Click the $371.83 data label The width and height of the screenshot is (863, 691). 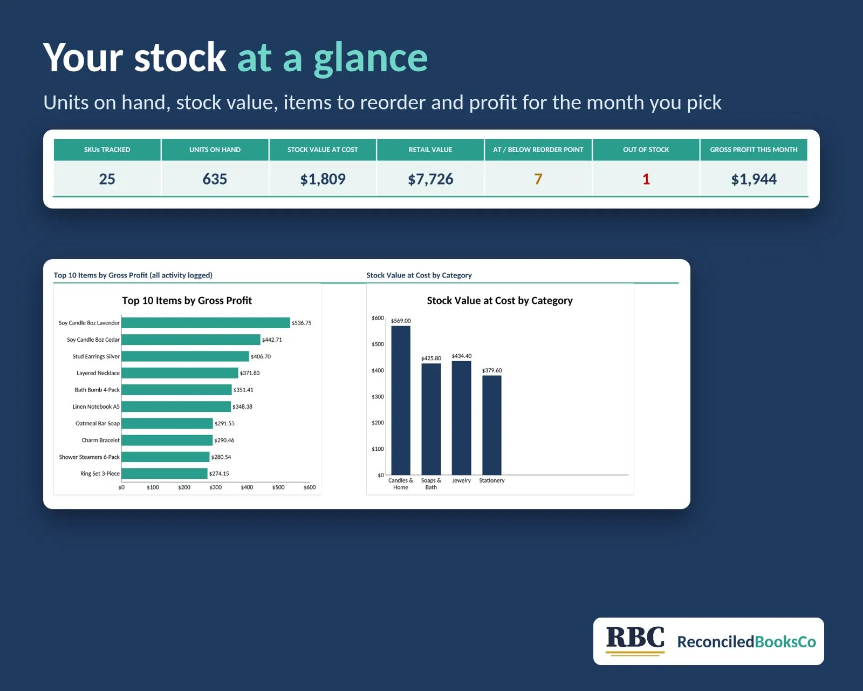pos(250,373)
